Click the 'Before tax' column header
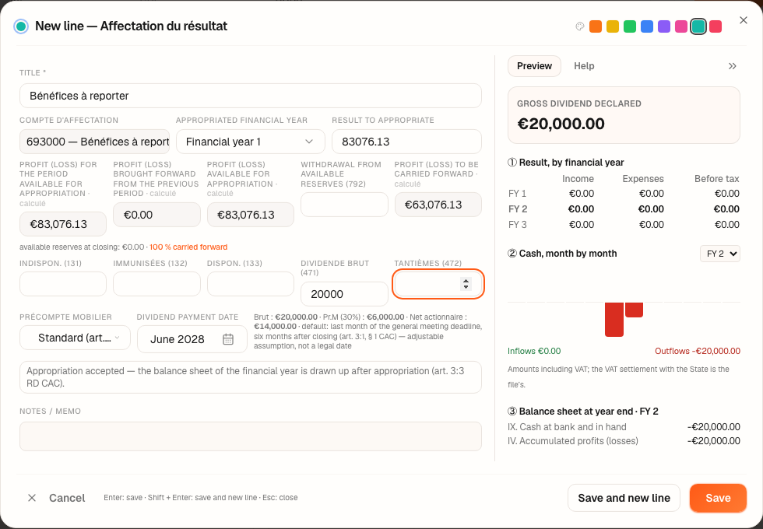This screenshot has width=763, height=529. pos(717,179)
